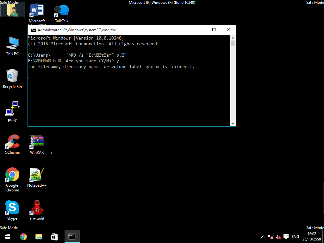
Task: Open the cmd window system menu icon
Action: [x=33, y=30]
